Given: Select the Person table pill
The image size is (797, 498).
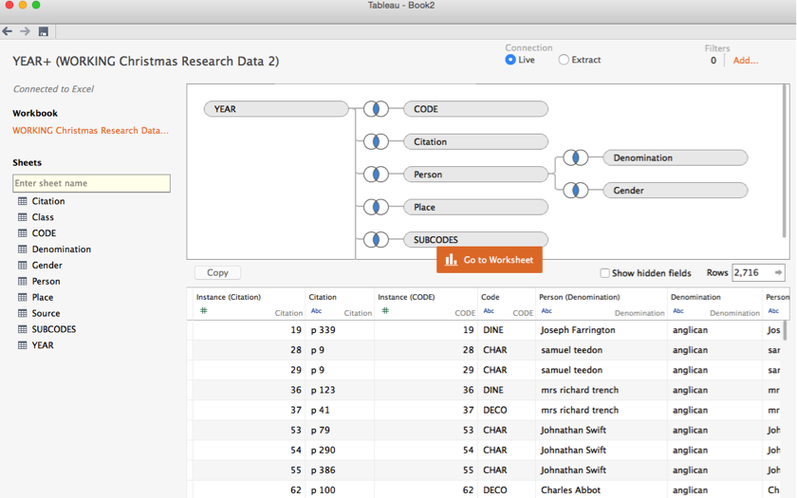Looking at the screenshot, I should coord(475,175).
